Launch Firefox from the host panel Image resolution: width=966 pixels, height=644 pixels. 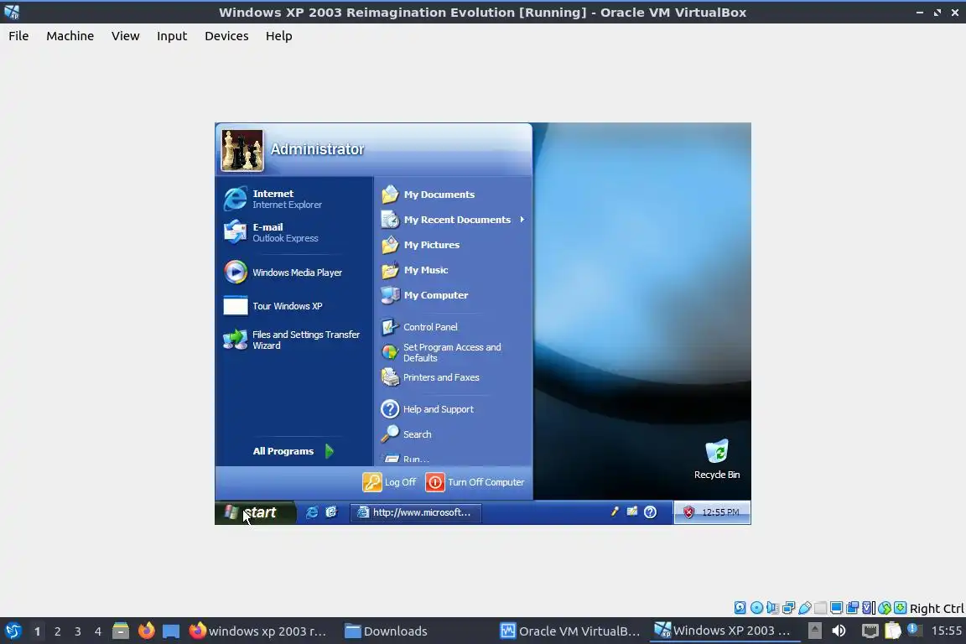point(147,631)
